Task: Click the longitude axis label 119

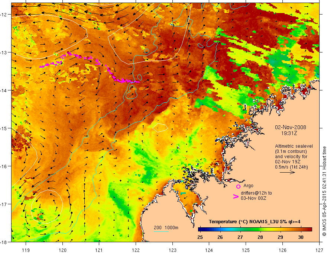Action: point(26,250)
